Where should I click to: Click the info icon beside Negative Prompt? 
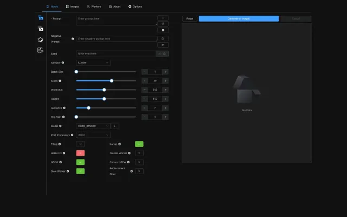click(x=73, y=39)
